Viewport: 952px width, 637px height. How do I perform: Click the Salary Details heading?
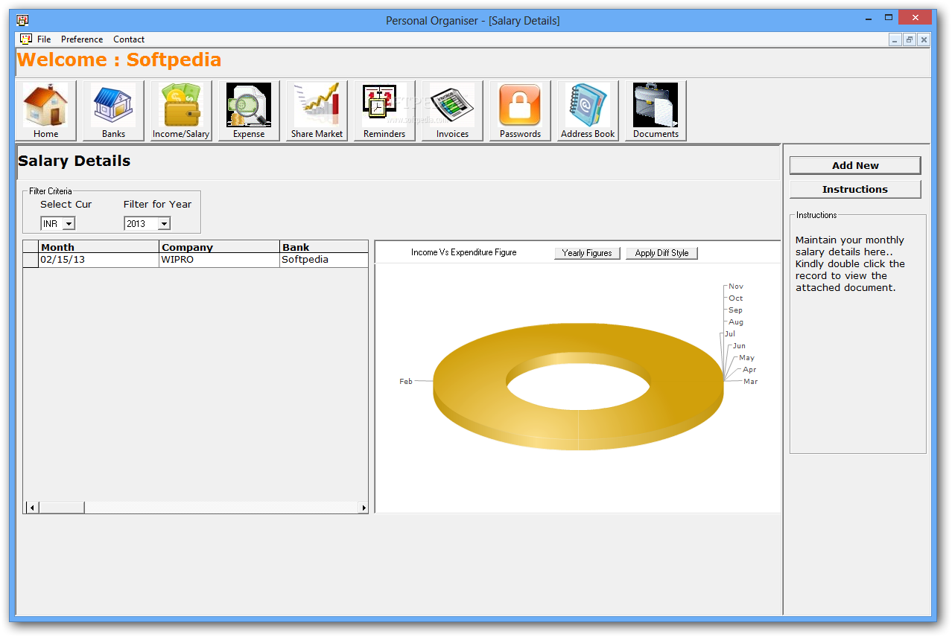point(74,161)
